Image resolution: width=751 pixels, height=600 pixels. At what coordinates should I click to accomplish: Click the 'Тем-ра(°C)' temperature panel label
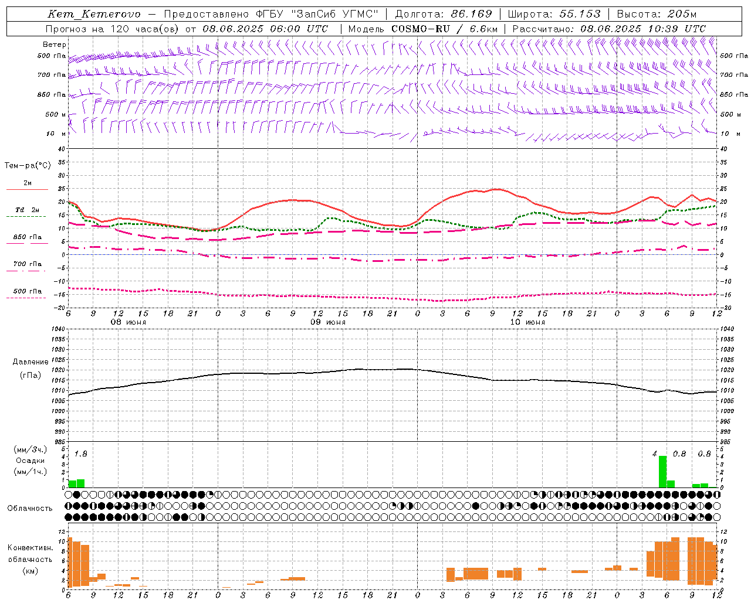tap(28, 166)
